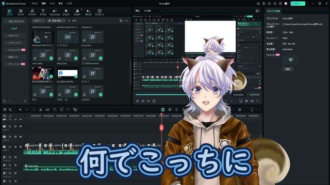The width and height of the screenshot is (330, 185).
Task: Click the media sort/filter icon
Action: [121, 21]
